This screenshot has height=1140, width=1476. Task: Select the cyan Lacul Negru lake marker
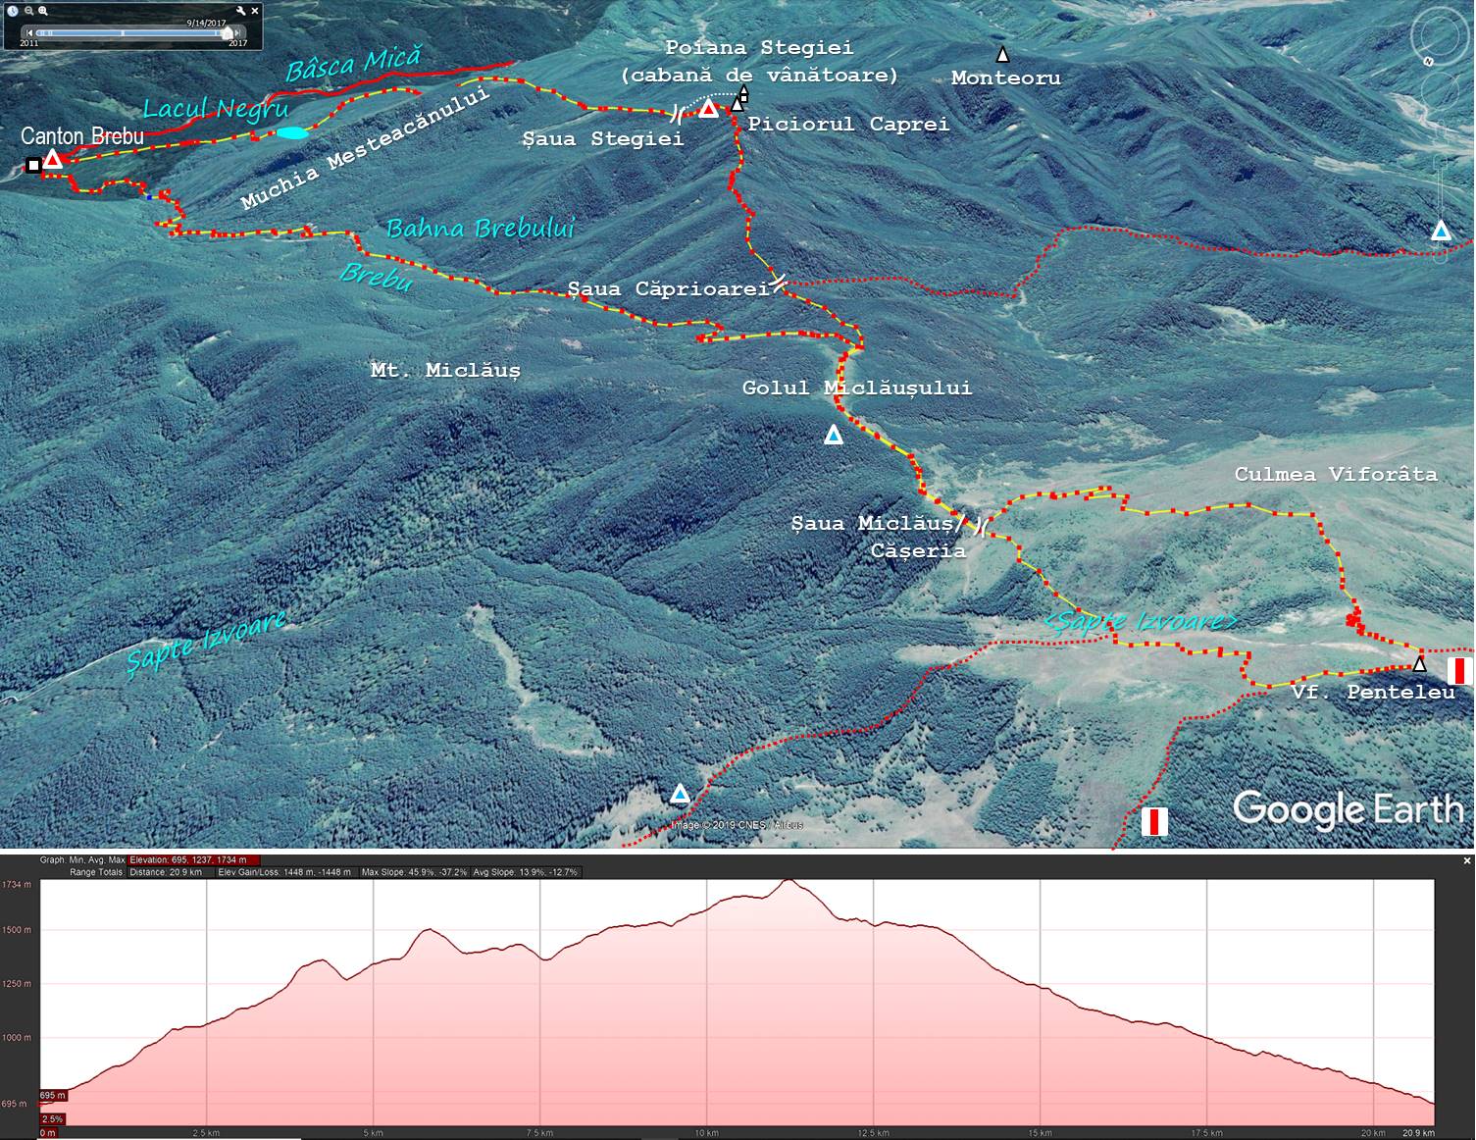tap(291, 133)
